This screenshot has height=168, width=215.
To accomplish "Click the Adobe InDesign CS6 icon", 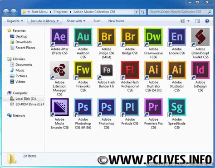I will [x=200, y=70].
